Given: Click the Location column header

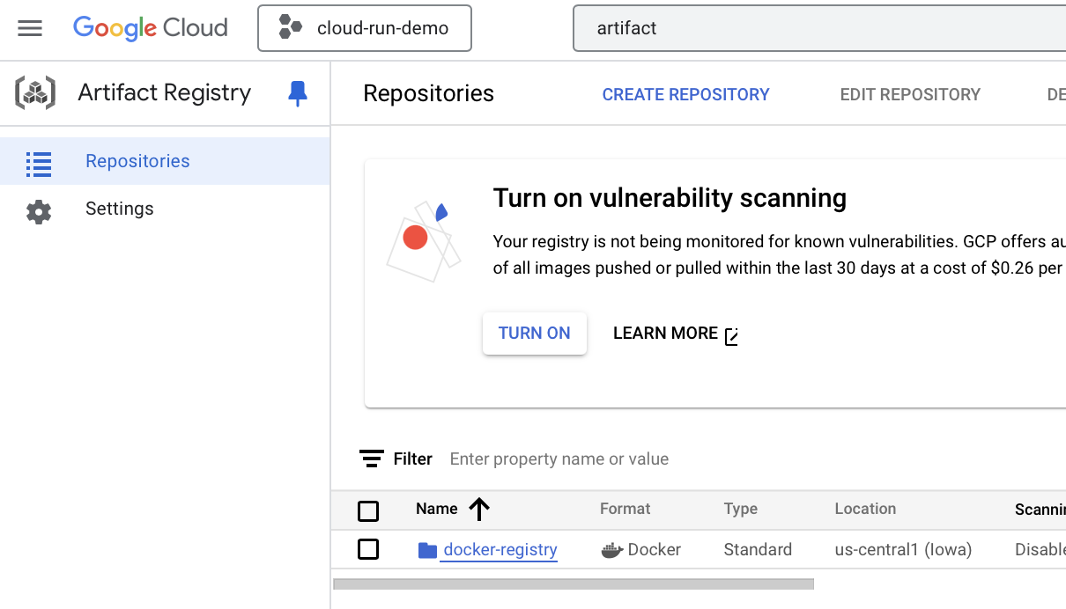Looking at the screenshot, I should point(865,509).
